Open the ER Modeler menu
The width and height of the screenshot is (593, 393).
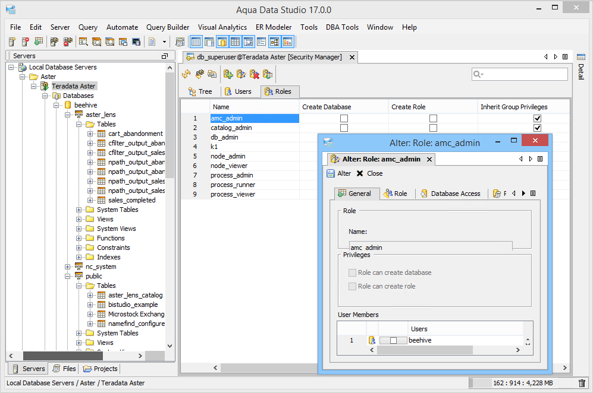(x=274, y=27)
